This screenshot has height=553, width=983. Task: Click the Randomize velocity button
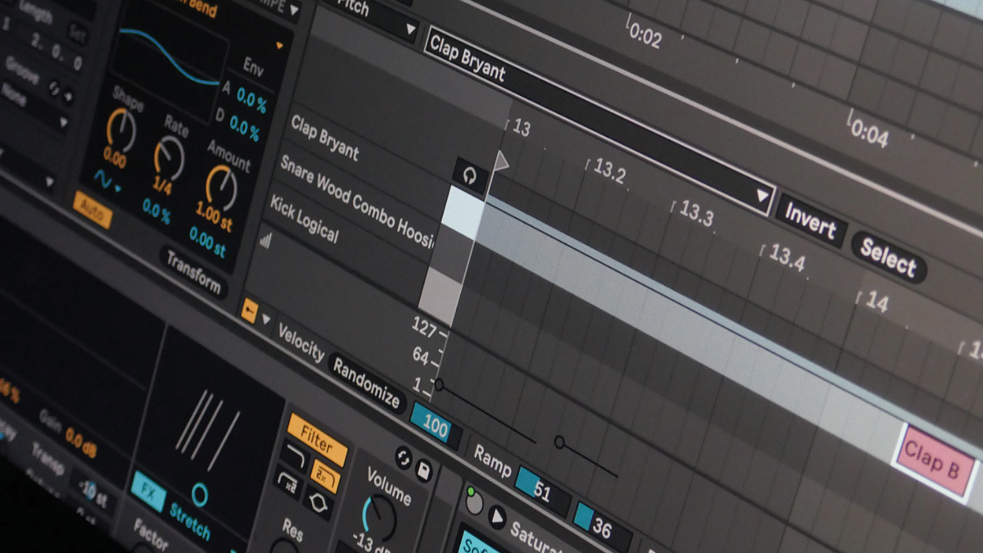(x=367, y=382)
